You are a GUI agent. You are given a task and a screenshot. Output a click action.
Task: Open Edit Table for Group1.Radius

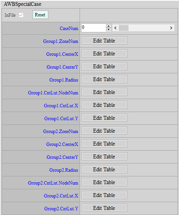104,79
